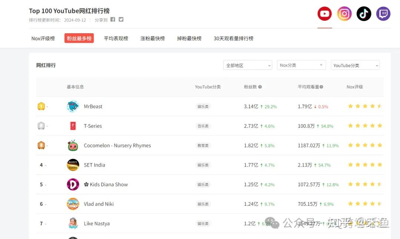Click the 平均观看量 column header
Viewport: 400px width, 239px height.
click(x=309, y=87)
